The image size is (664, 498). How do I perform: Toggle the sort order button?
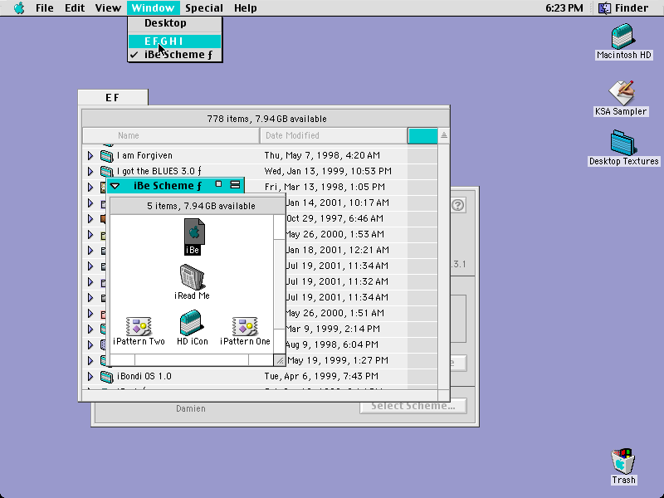coord(444,135)
